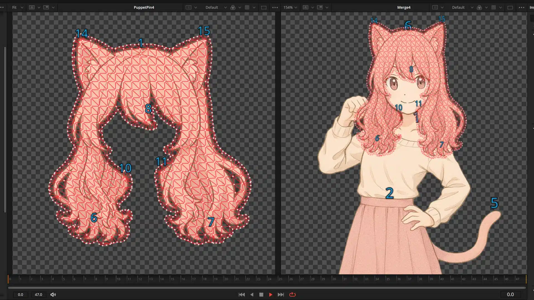Mute audio with the speaker icon
Viewport: 534px width, 300px height.
53,294
